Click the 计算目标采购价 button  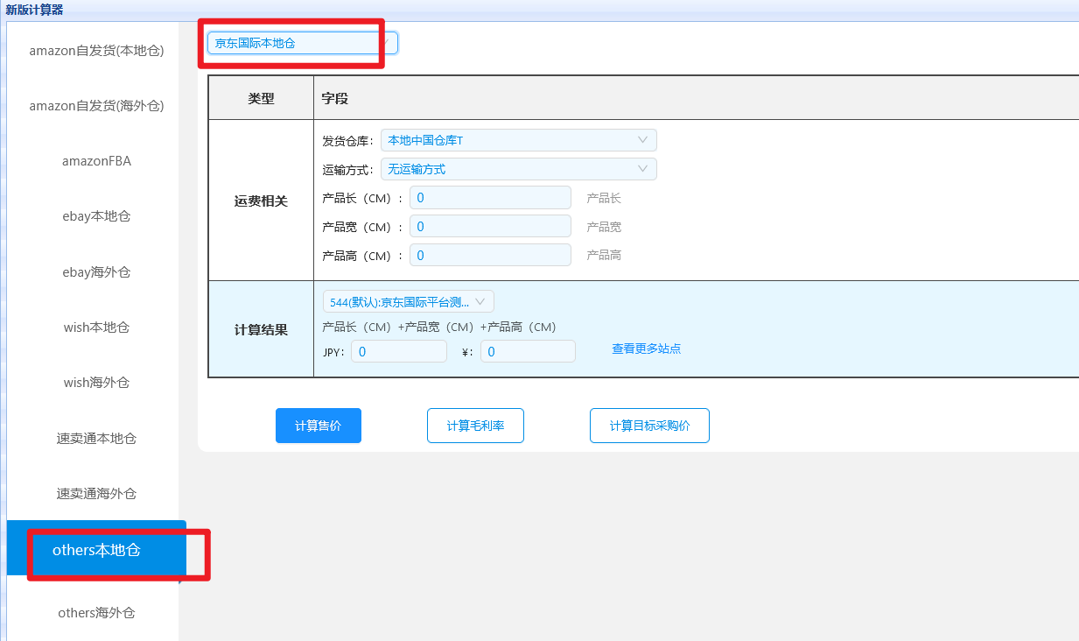point(649,426)
